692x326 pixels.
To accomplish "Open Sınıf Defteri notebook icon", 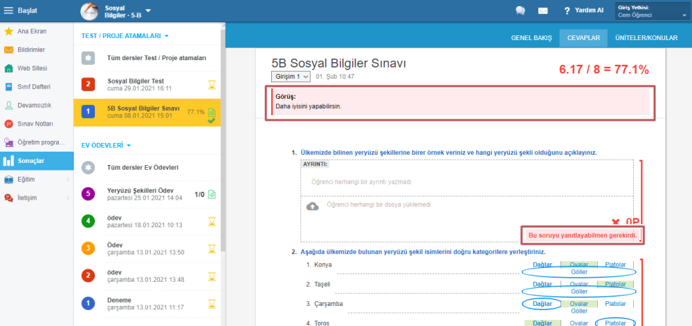I will [x=8, y=87].
